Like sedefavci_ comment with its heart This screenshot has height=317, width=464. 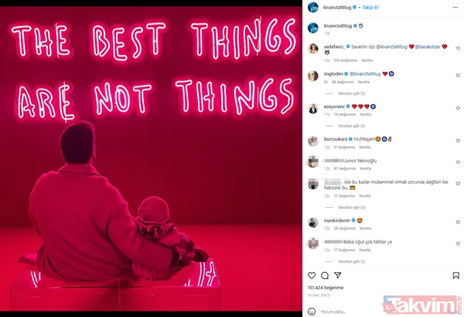(458, 48)
